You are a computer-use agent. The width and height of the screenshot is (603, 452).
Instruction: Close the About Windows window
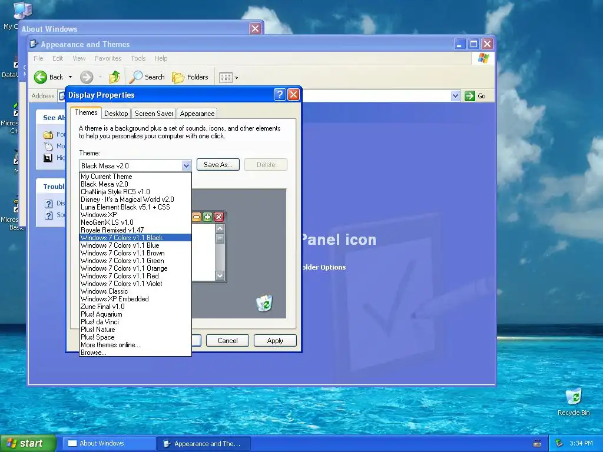pyautogui.click(x=255, y=28)
